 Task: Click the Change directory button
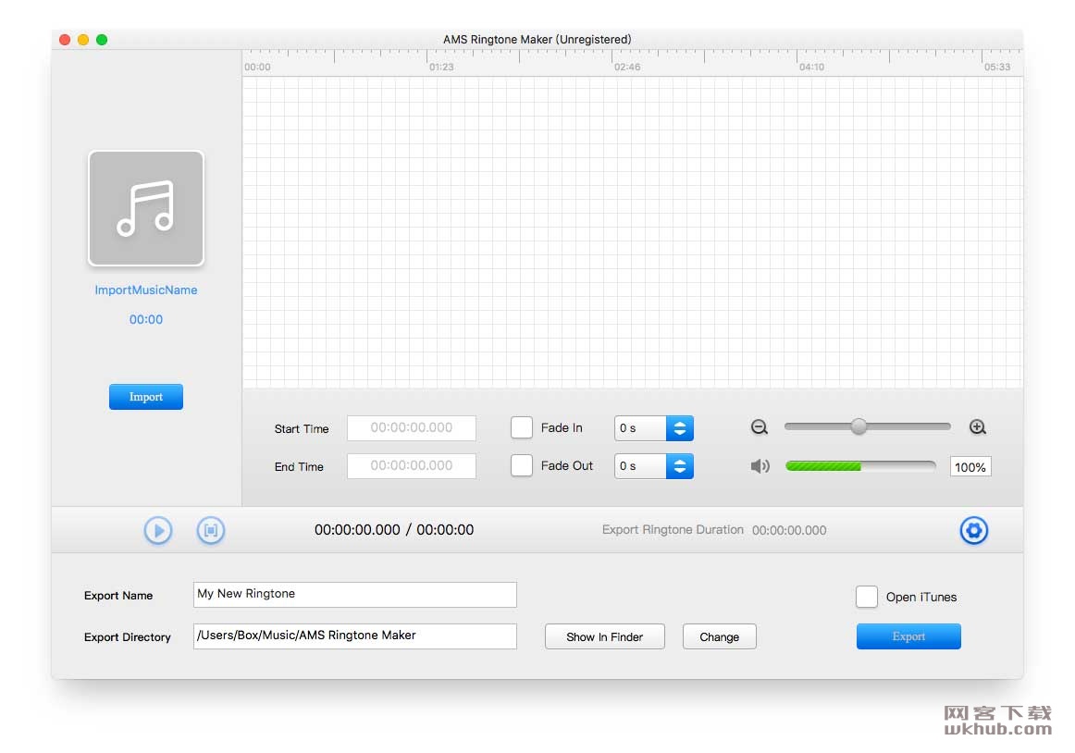point(719,636)
